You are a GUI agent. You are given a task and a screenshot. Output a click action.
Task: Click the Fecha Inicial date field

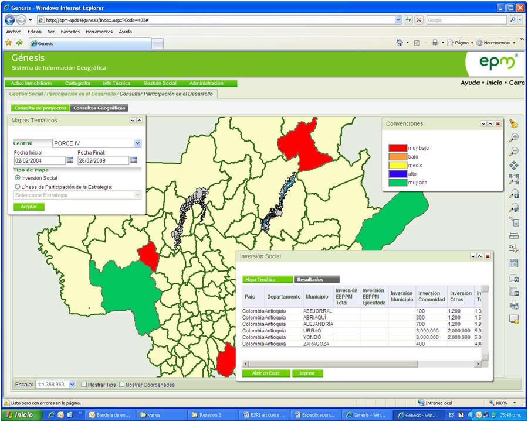click(39, 160)
